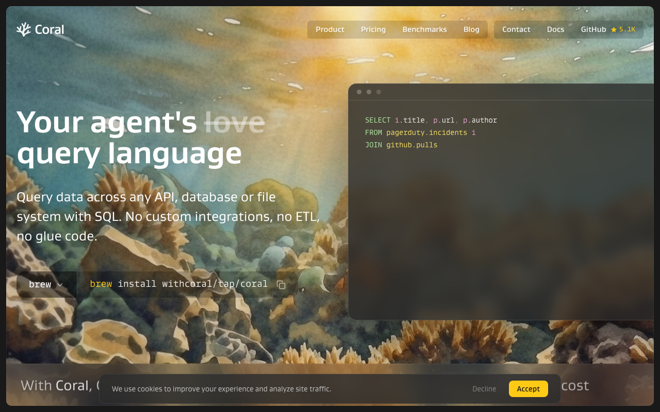Viewport: 660px width, 412px height.
Task: Go to the Pricing page
Action: [373, 29]
